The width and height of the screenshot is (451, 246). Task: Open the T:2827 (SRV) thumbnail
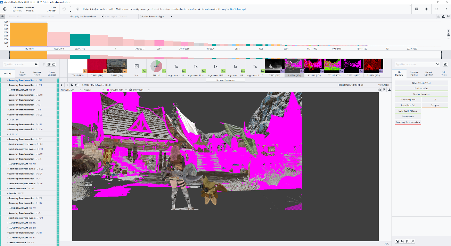(x=77, y=66)
